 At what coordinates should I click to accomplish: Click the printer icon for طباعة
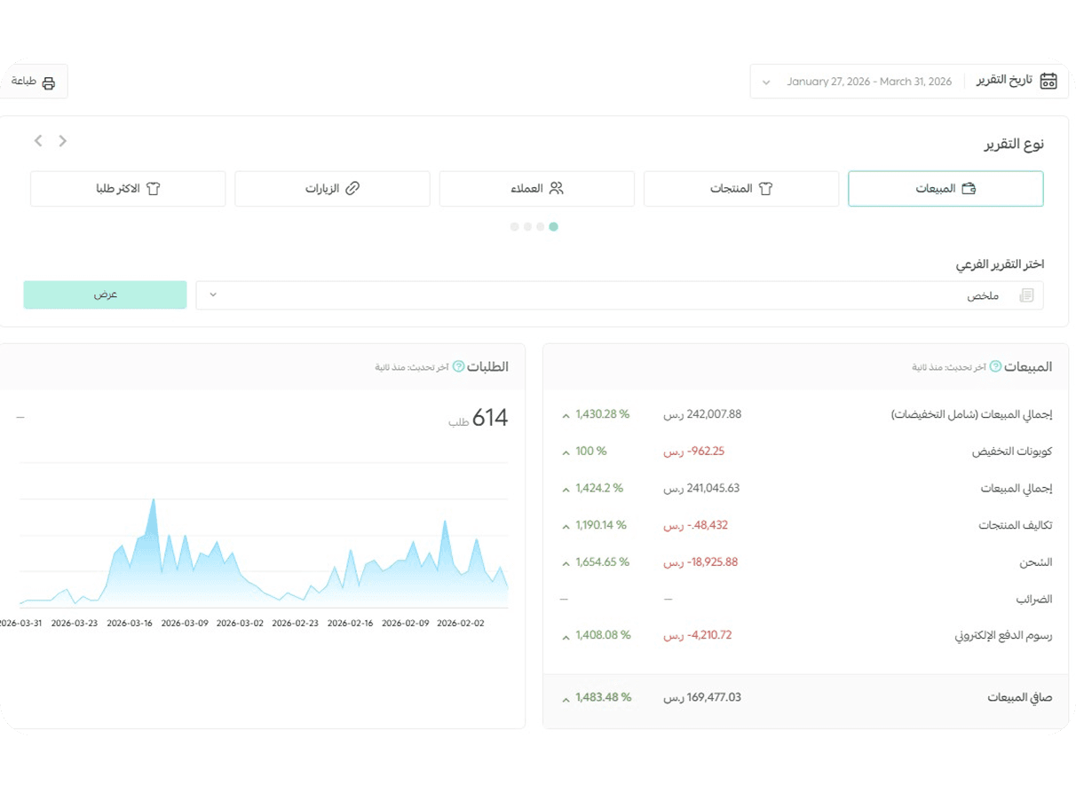pos(48,82)
